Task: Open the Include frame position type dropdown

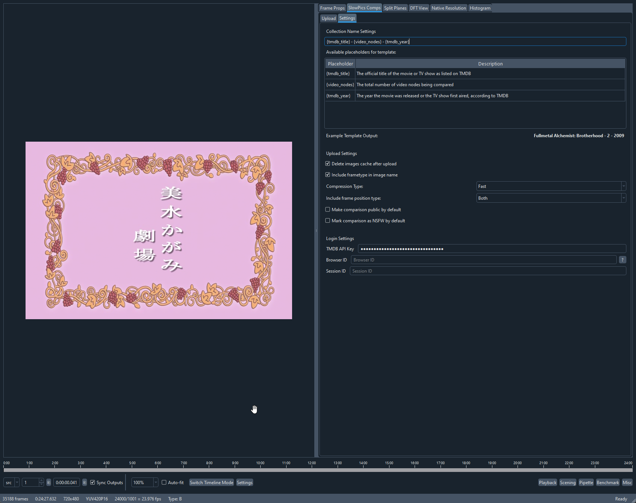Action: pos(551,198)
